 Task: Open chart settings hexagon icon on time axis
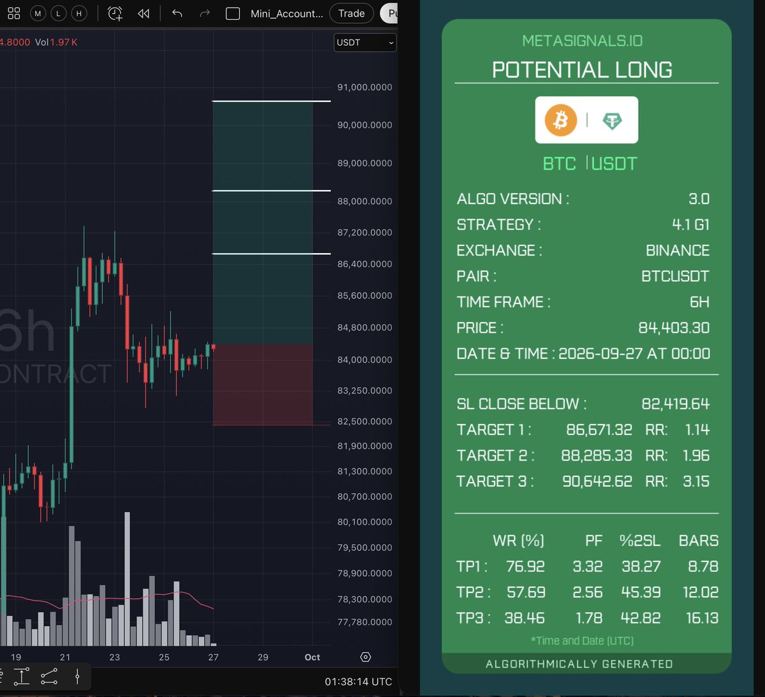point(365,657)
